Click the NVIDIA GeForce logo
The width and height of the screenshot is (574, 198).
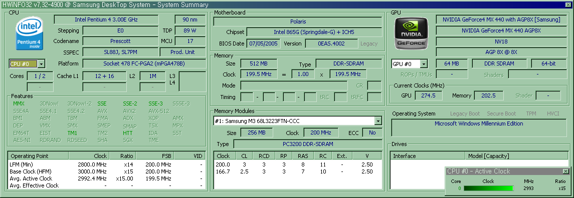412,33
